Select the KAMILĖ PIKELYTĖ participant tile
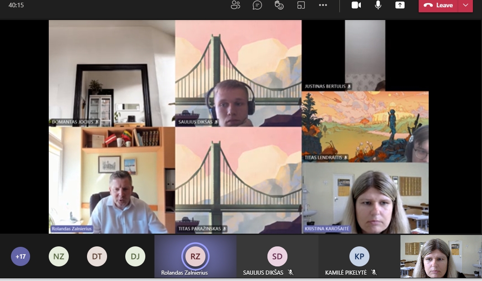Image resolution: width=482 pixels, height=281 pixels. point(359,256)
